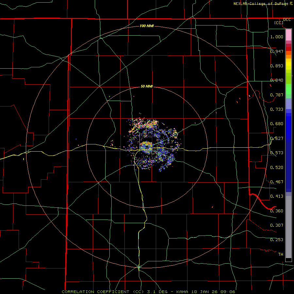Click the Correlation Coefficient product caption
This screenshot has height=294, width=294.
pos(148,292)
